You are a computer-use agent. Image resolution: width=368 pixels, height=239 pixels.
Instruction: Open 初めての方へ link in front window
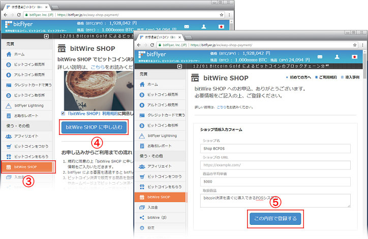tap(298, 77)
